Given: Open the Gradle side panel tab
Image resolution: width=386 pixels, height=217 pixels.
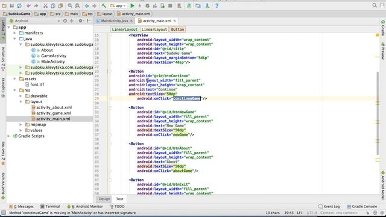Looking at the screenshot, I should point(383,28).
